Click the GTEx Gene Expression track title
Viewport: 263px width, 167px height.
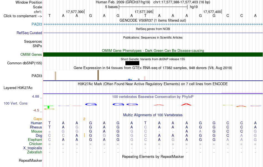coord(153,68)
